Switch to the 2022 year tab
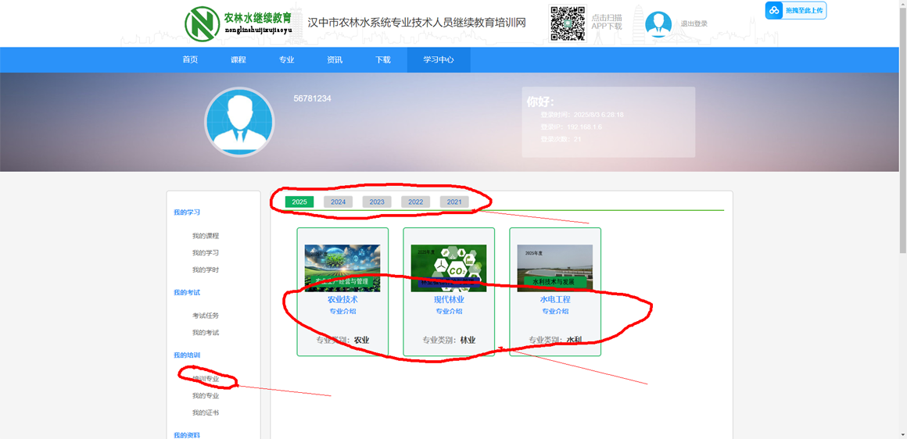This screenshot has height=439, width=907. click(415, 202)
